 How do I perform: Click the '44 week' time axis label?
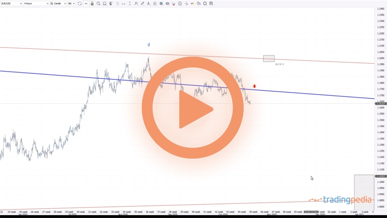(x=242, y=212)
